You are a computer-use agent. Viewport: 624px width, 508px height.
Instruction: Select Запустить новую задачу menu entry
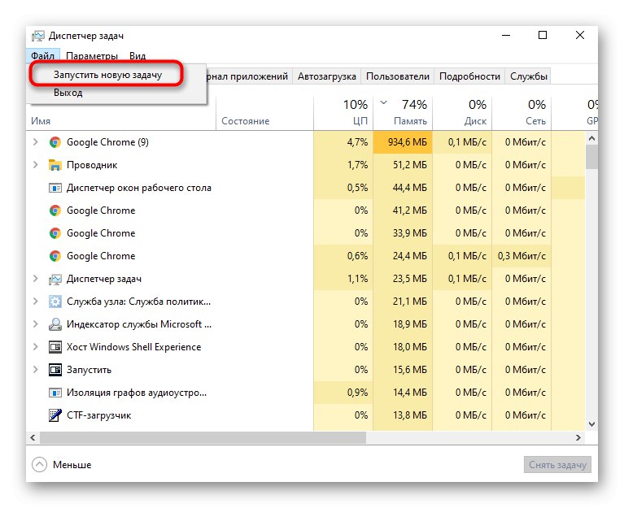[107, 75]
